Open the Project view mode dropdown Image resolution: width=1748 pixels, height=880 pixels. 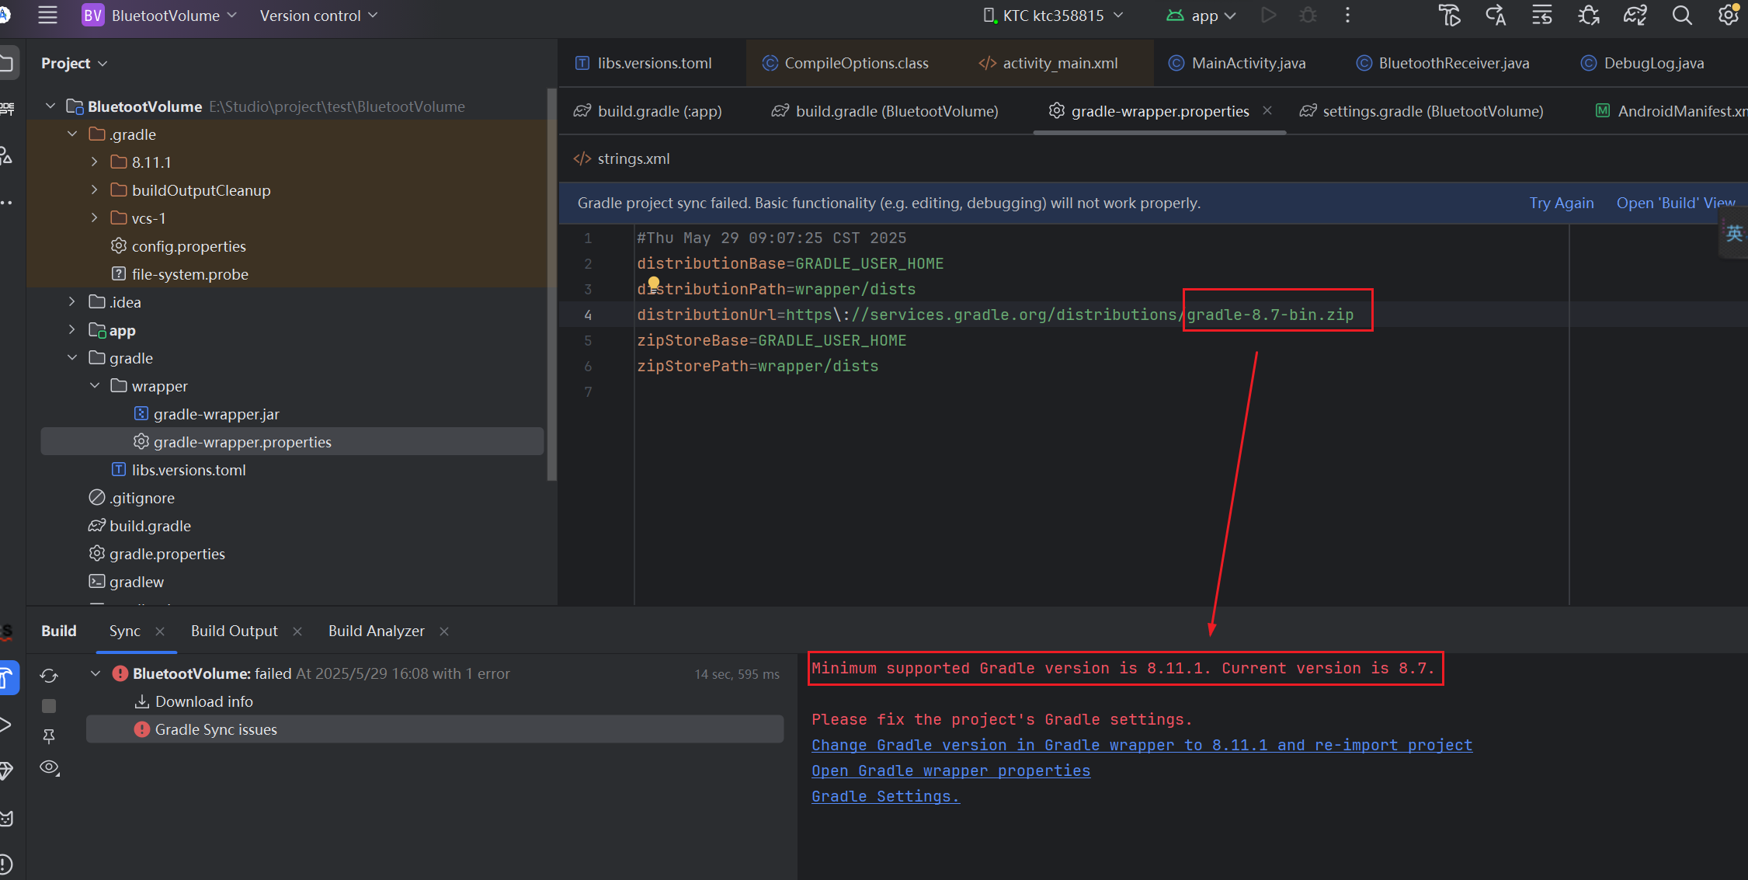pos(74,63)
